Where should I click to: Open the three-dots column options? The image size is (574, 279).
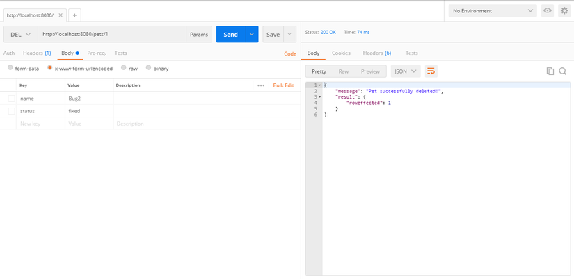coord(261,85)
